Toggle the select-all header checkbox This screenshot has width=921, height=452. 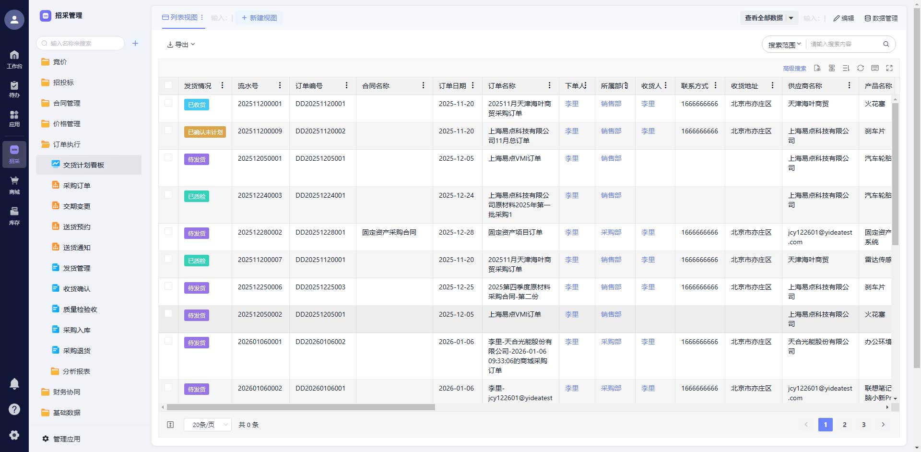pos(168,85)
